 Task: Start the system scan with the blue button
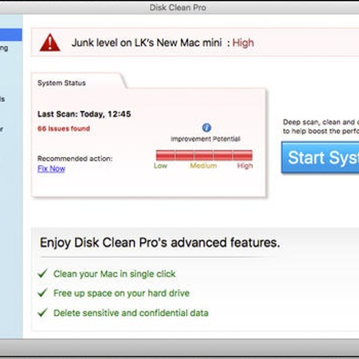coord(320,158)
